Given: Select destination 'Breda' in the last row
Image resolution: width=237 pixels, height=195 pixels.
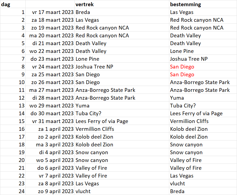Looking at the screenshot, I should coord(177,191).
